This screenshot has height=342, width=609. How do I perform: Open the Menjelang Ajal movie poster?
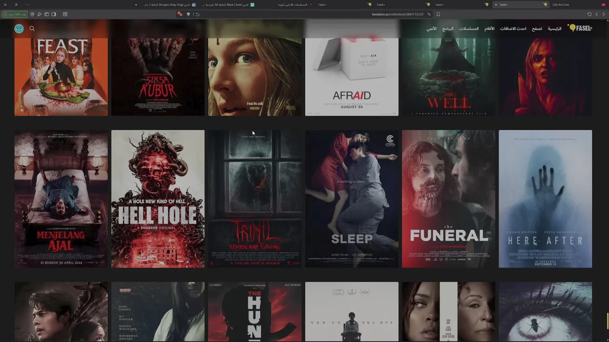point(61,199)
